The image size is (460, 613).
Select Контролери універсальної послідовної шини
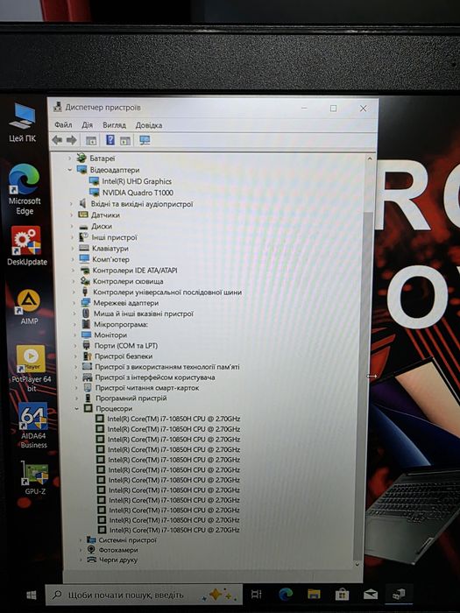pos(167,292)
